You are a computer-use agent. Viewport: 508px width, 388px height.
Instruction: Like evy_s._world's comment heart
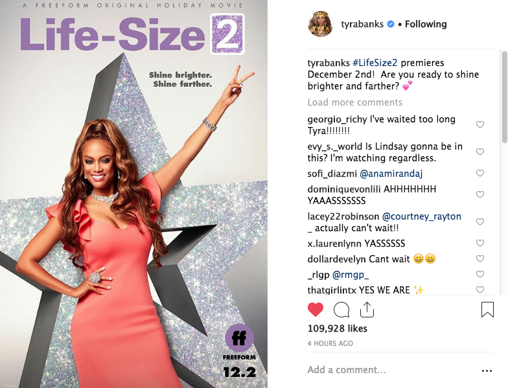[x=479, y=152]
